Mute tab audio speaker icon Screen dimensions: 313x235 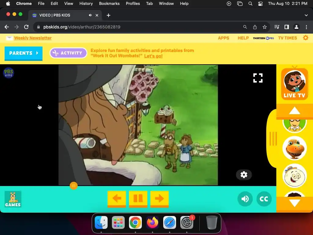pos(90,15)
